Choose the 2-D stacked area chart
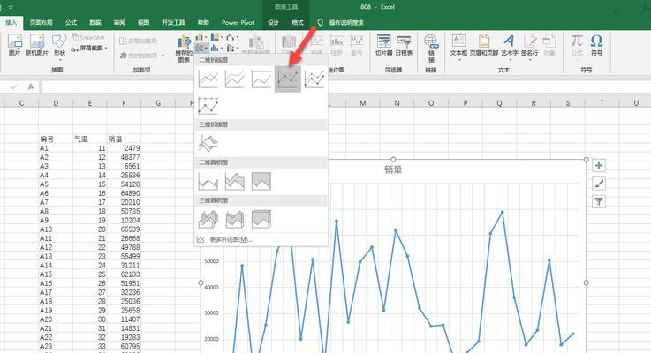The image size is (651, 353). 235,181
